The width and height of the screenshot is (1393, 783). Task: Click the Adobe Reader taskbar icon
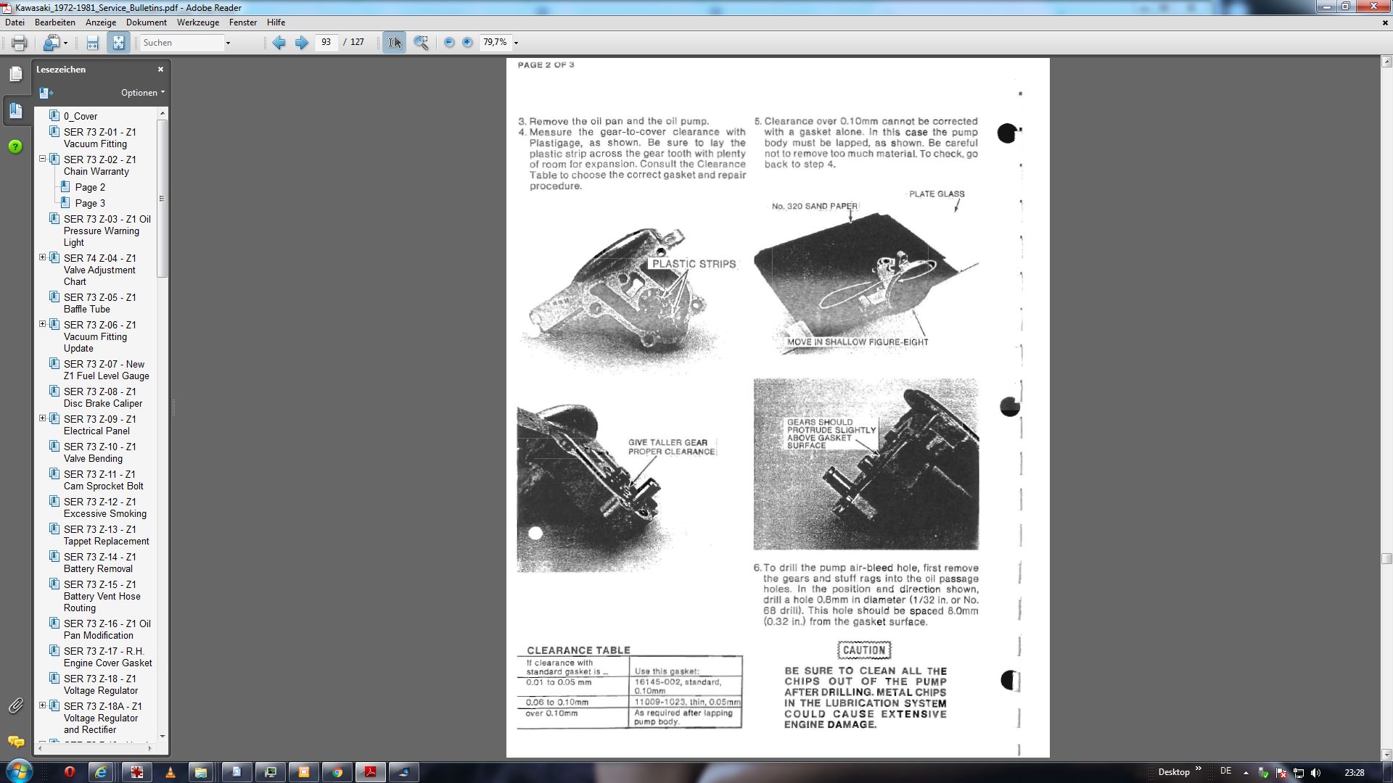coord(370,772)
